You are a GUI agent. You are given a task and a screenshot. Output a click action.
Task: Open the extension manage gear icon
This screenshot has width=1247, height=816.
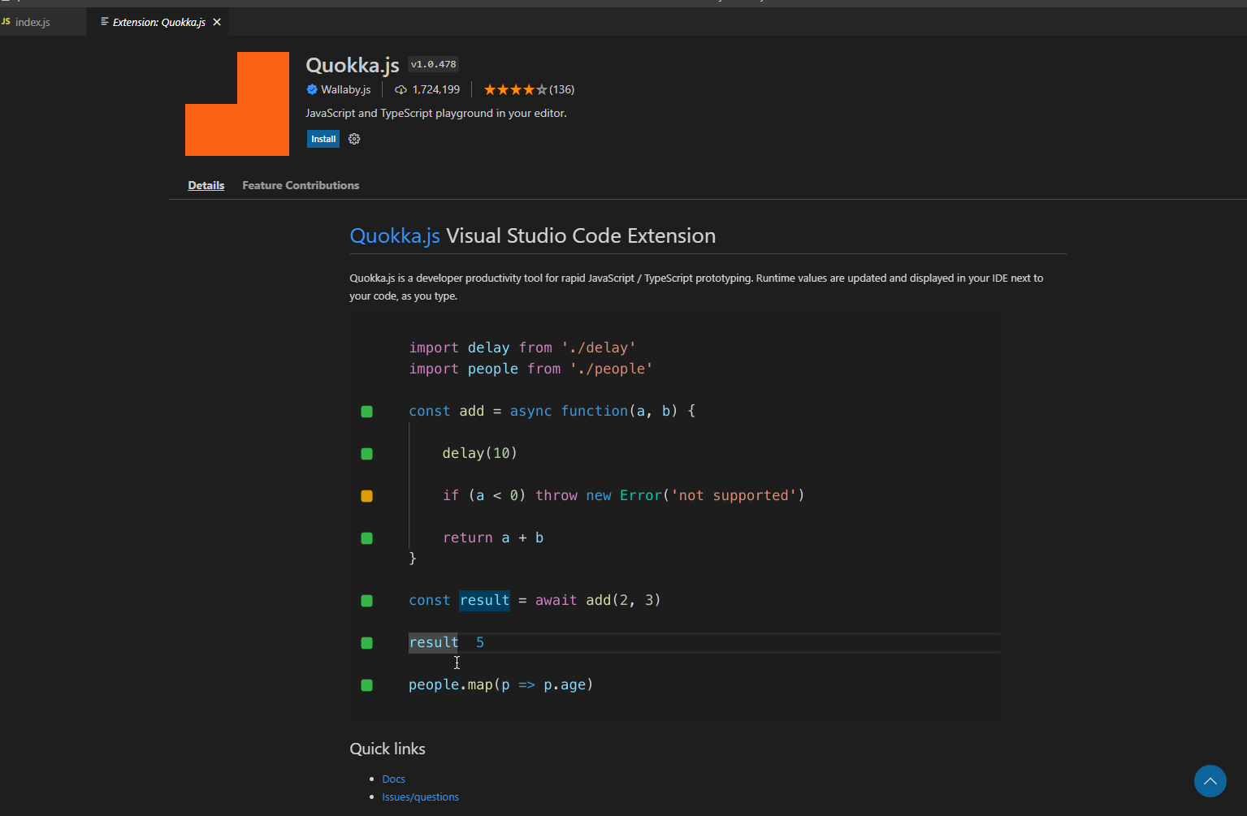click(354, 139)
